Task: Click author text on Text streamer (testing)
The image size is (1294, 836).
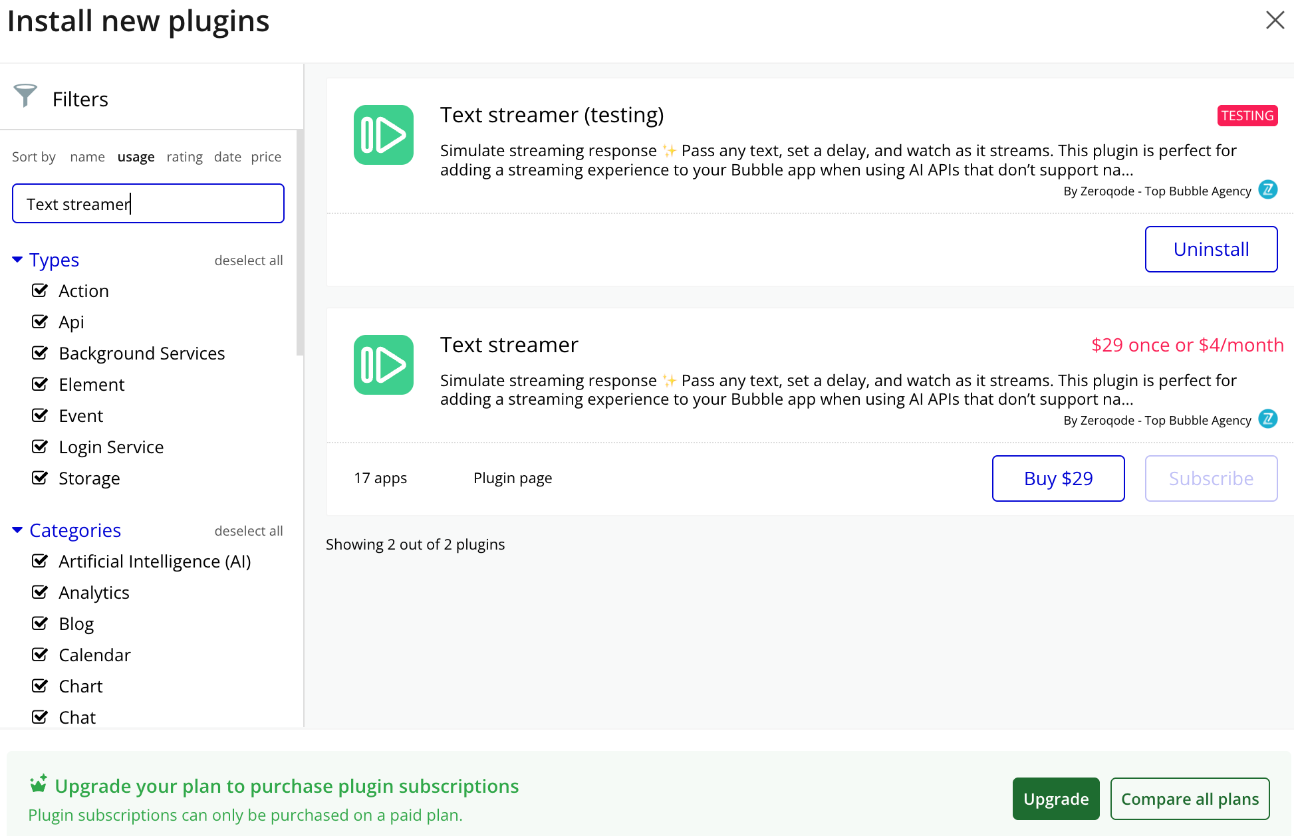Action: tap(1157, 191)
